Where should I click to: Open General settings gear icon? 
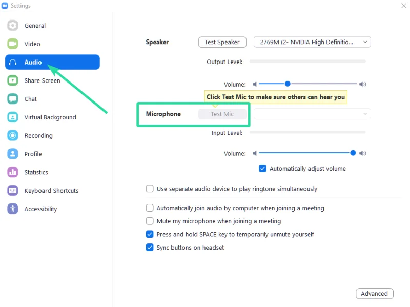12,25
